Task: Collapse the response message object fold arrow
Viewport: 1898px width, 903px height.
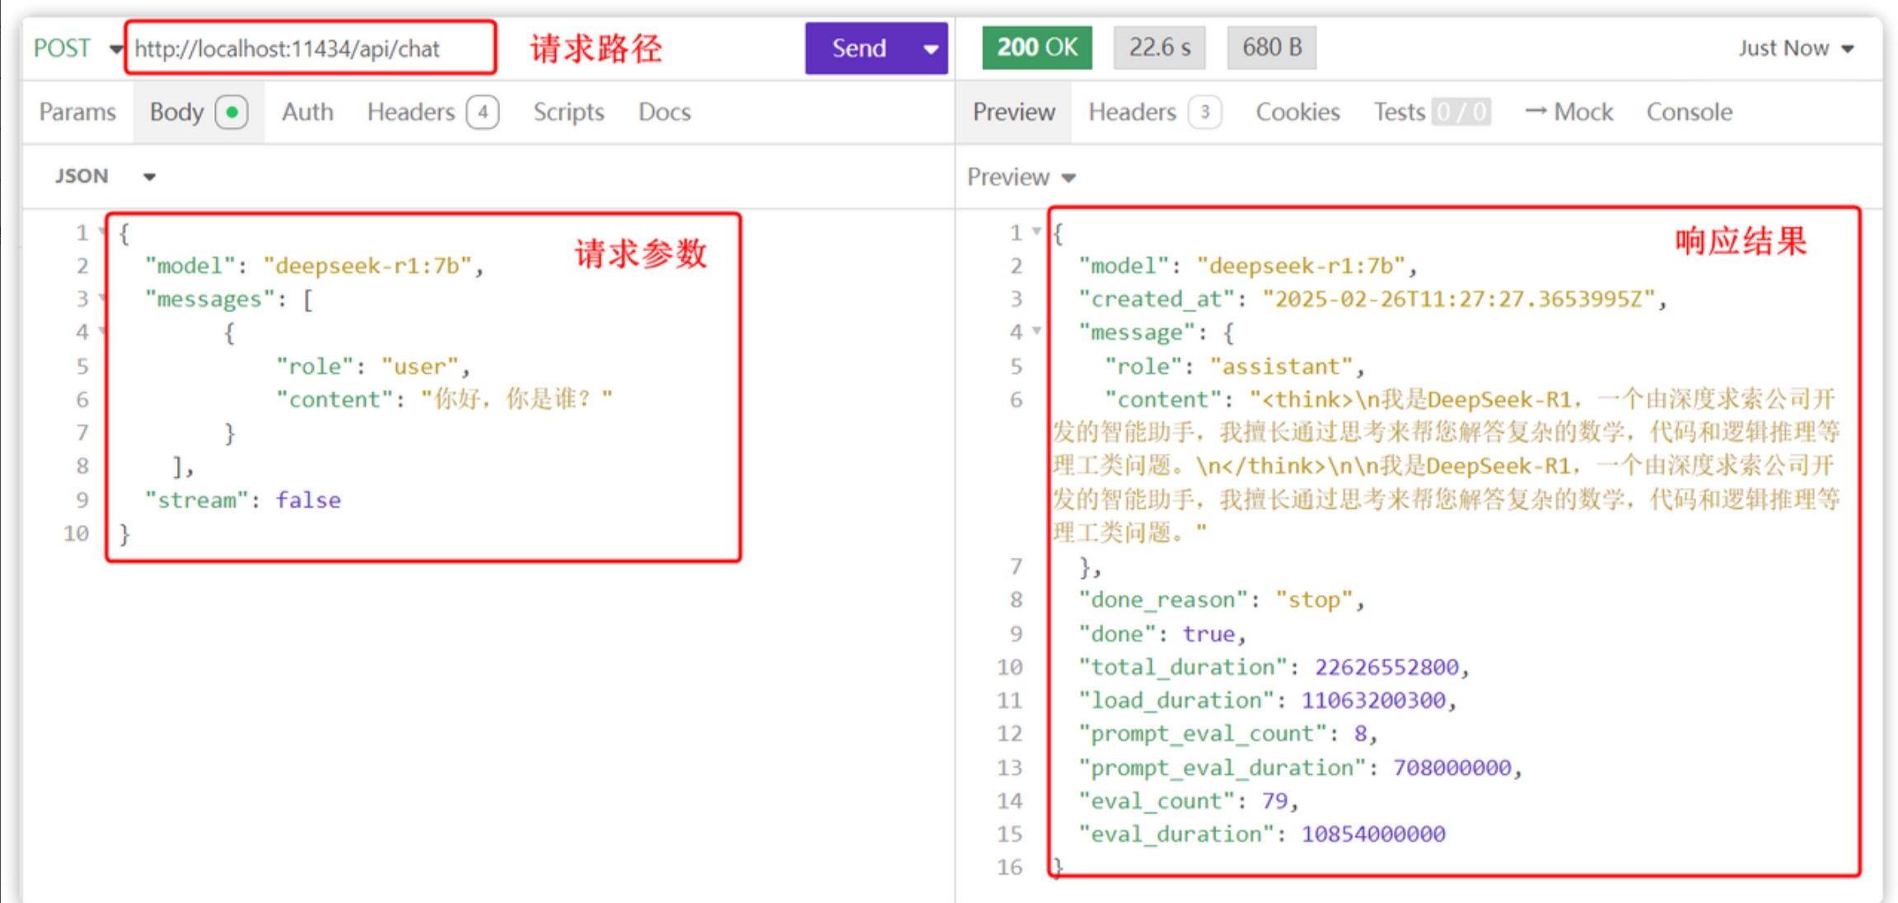Action: coord(1037,331)
